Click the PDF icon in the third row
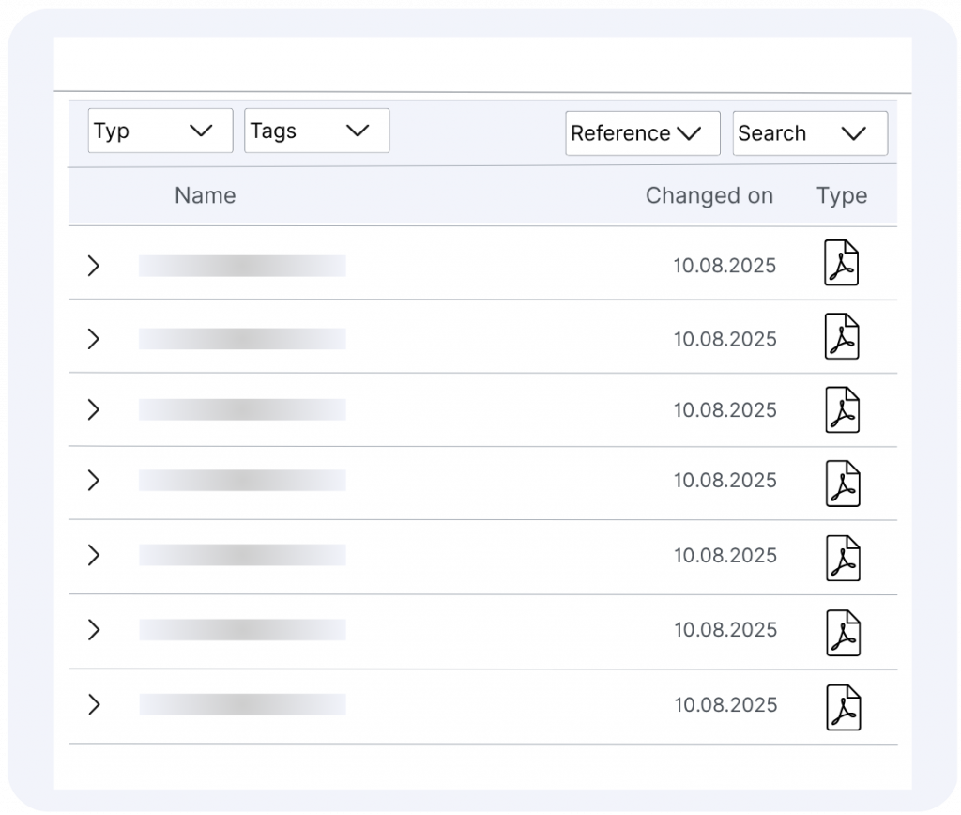 pos(842,409)
